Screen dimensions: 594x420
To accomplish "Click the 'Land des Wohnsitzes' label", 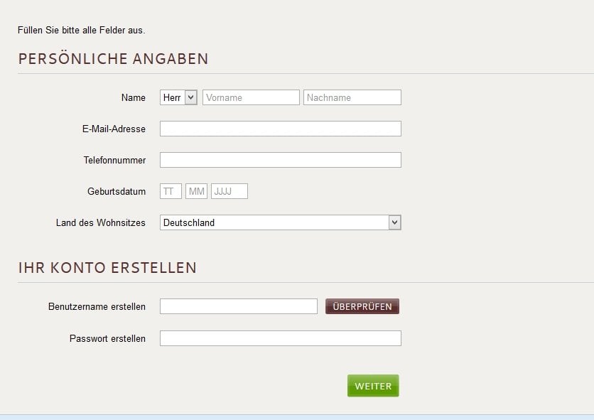I will click(x=101, y=222).
